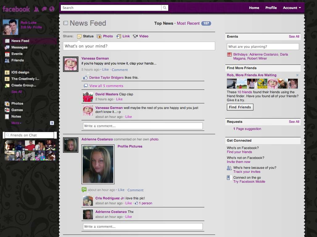Screen dimensions: 317x237
Task: Focus the top Search field
Action: pyautogui.click(x=111, y=8)
